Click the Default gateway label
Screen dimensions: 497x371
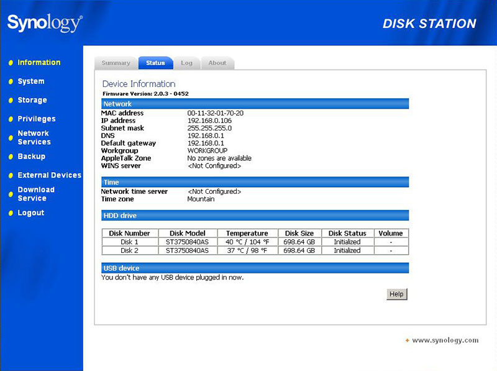coord(129,143)
